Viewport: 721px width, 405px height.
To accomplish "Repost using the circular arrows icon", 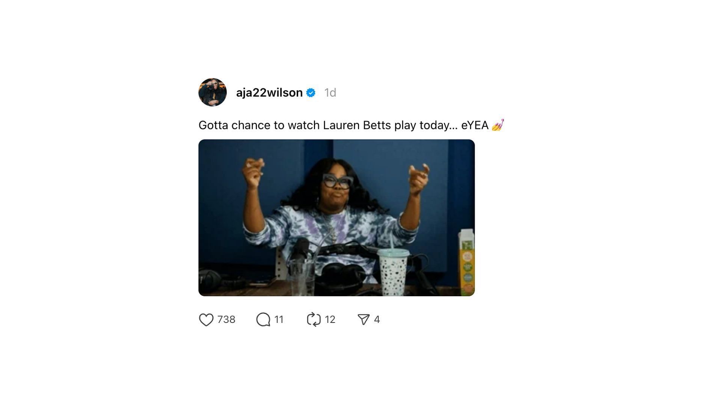I will (314, 319).
